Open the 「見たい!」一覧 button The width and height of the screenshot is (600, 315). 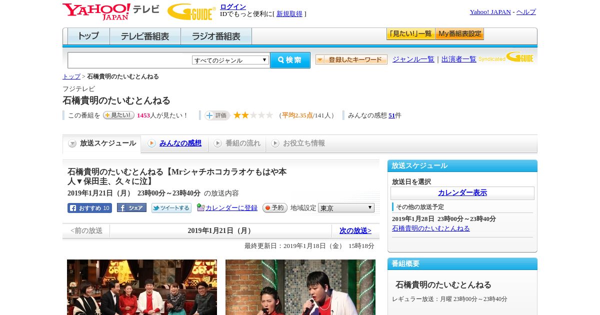410,34
